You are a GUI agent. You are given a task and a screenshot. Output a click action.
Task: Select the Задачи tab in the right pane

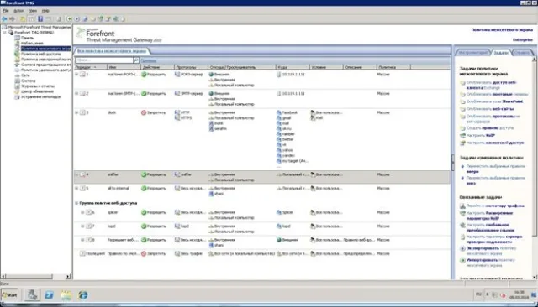(x=501, y=53)
